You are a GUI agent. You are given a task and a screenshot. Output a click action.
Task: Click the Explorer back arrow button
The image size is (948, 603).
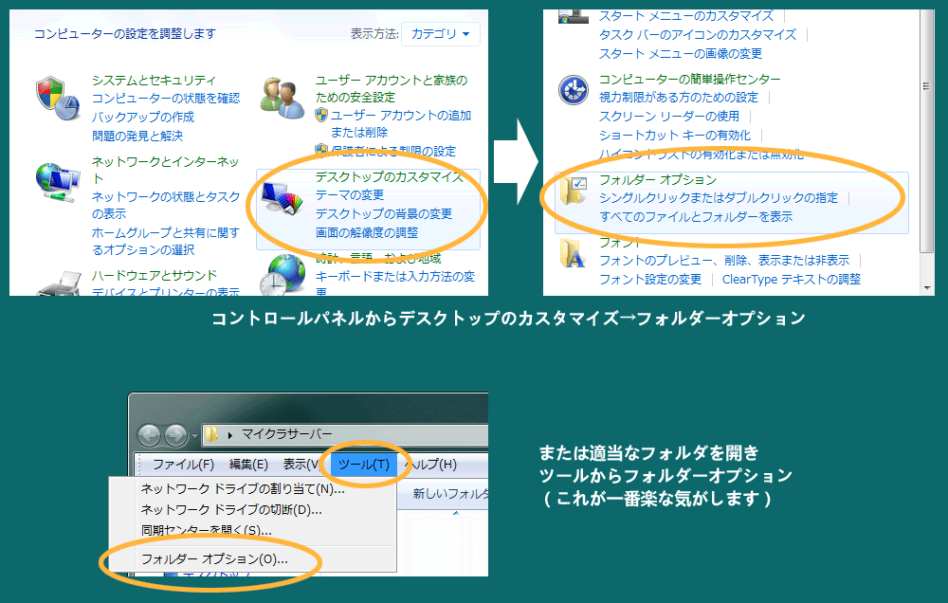pyautogui.click(x=150, y=435)
